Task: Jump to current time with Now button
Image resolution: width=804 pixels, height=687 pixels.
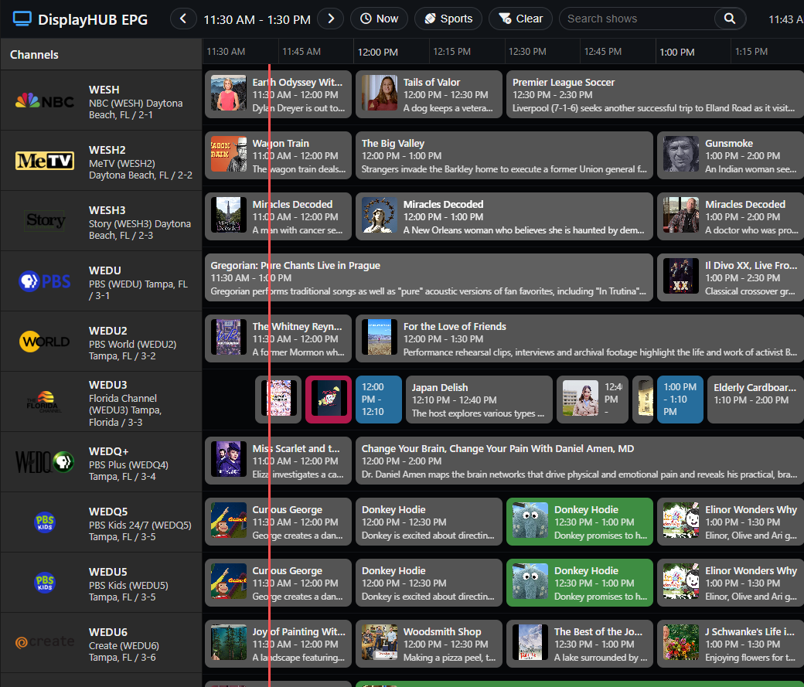Action: (379, 19)
